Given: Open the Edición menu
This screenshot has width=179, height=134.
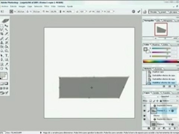Looking at the screenshot, I should pos(13,6).
